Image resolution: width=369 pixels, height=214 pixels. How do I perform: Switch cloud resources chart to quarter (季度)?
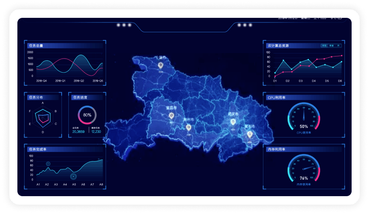tap(331, 45)
